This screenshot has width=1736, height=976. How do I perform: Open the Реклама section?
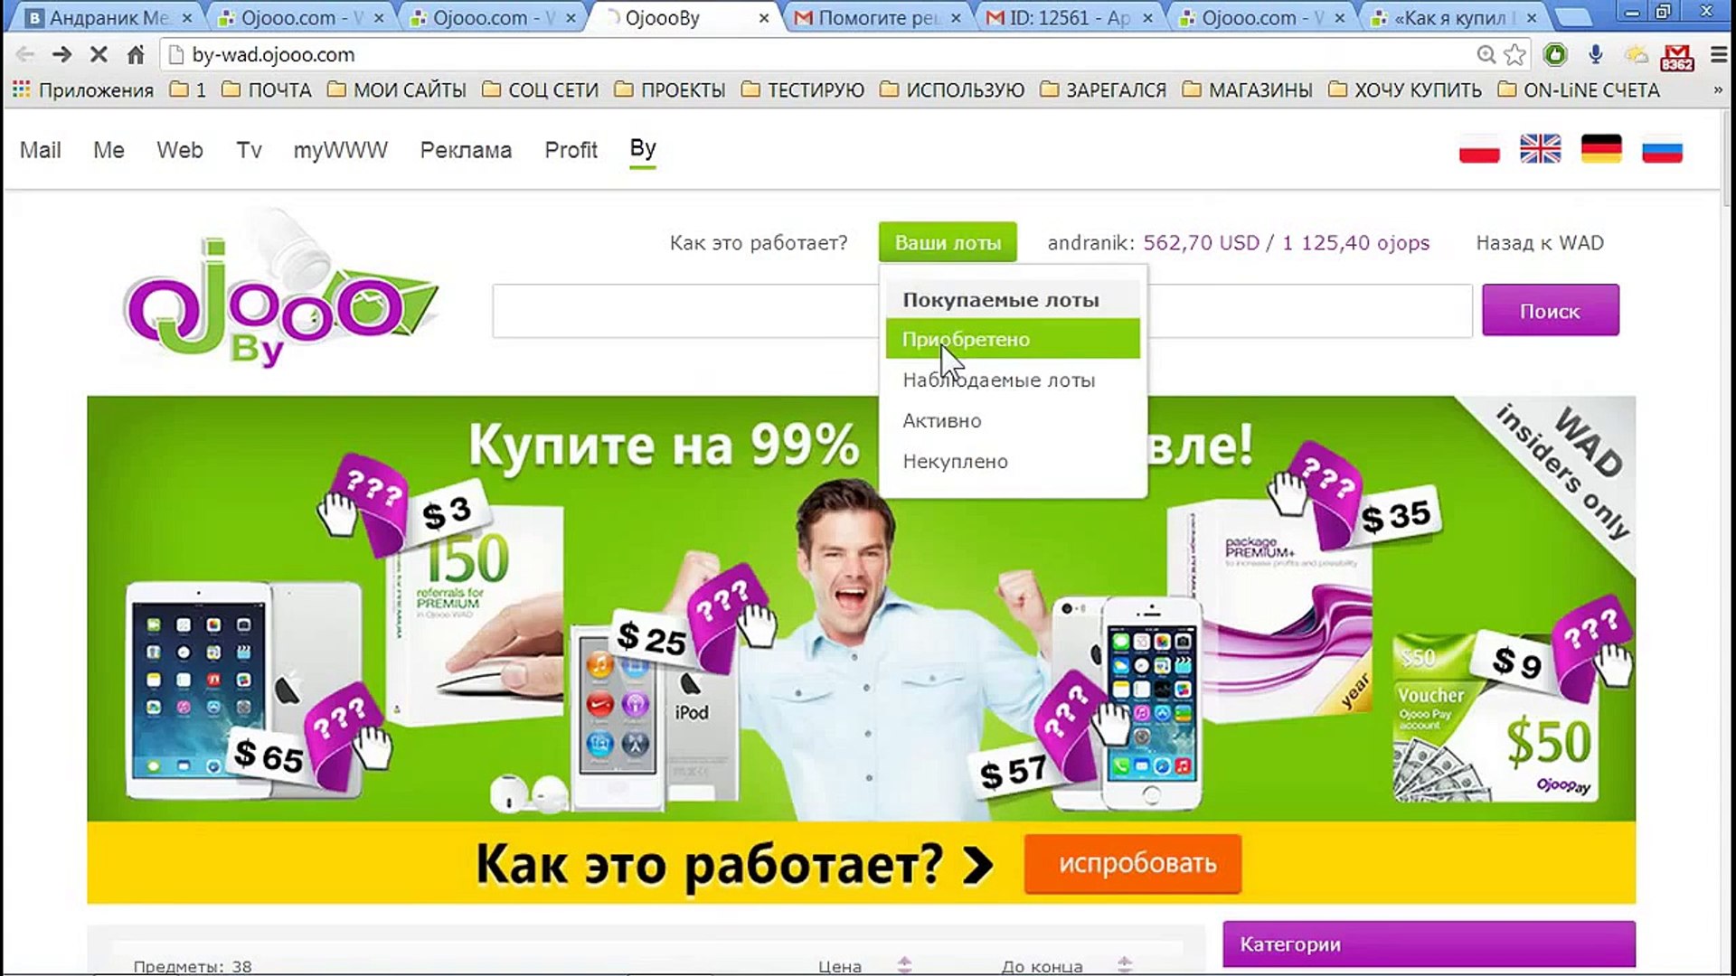466,150
